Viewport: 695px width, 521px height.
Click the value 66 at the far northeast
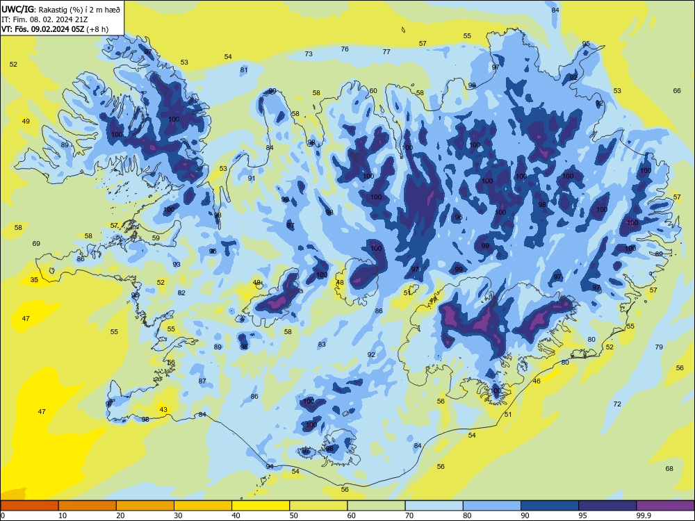point(677,91)
